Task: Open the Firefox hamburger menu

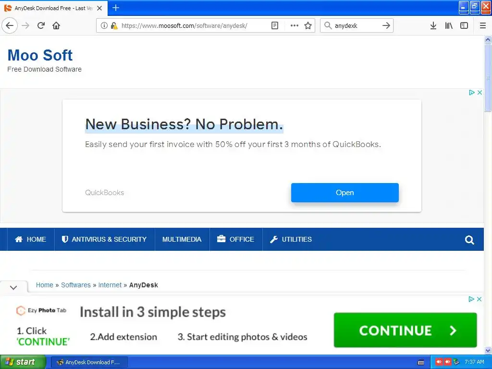Action: (483, 25)
